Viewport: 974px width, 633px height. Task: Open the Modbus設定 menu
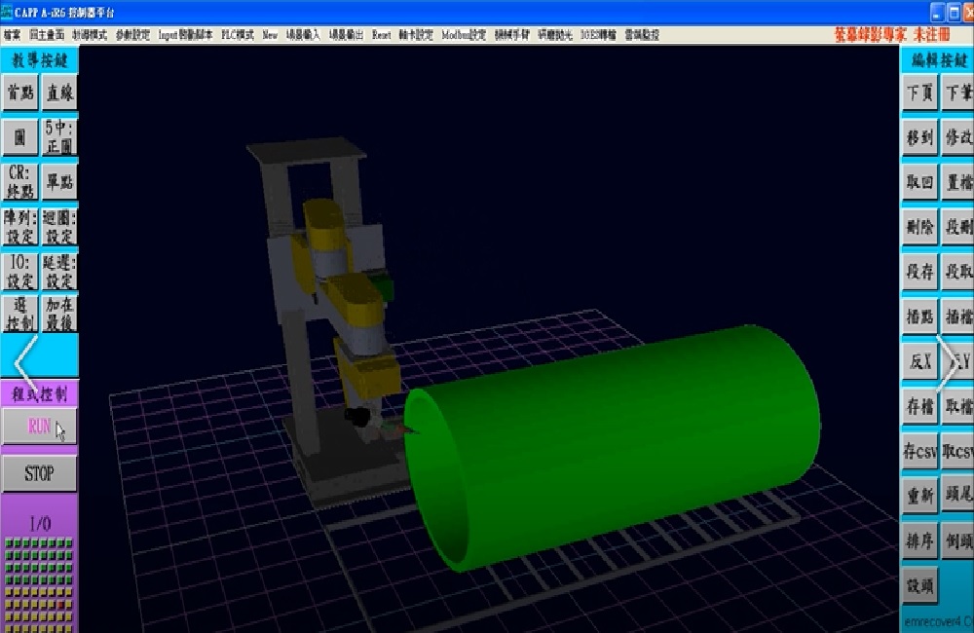point(464,35)
